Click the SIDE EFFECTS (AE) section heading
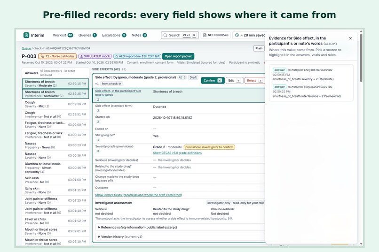379x252 pixels. pos(109,69)
